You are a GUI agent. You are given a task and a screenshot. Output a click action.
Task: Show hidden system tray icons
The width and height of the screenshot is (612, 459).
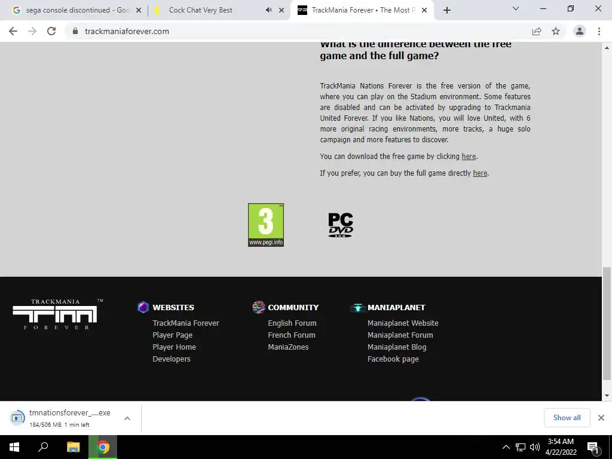(506, 447)
